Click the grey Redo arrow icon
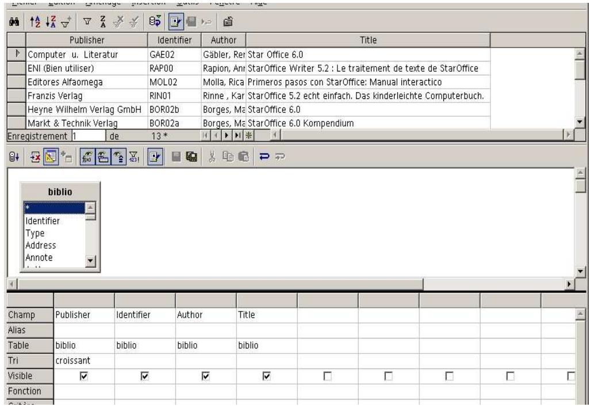 [279, 157]
